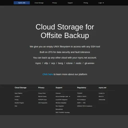This screenshot has width=128, height=128.
Task: View HIPAA/HI-TECH Compliance page
Action: coord(85,106)
